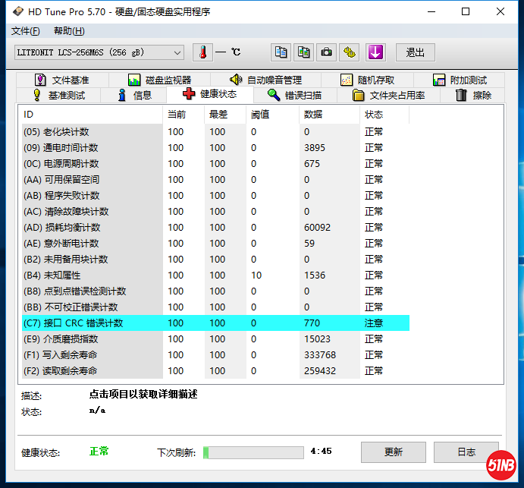524x488 pixels.
Task: Go to the 随机存取 tab
Action: (x=366, y=80)
